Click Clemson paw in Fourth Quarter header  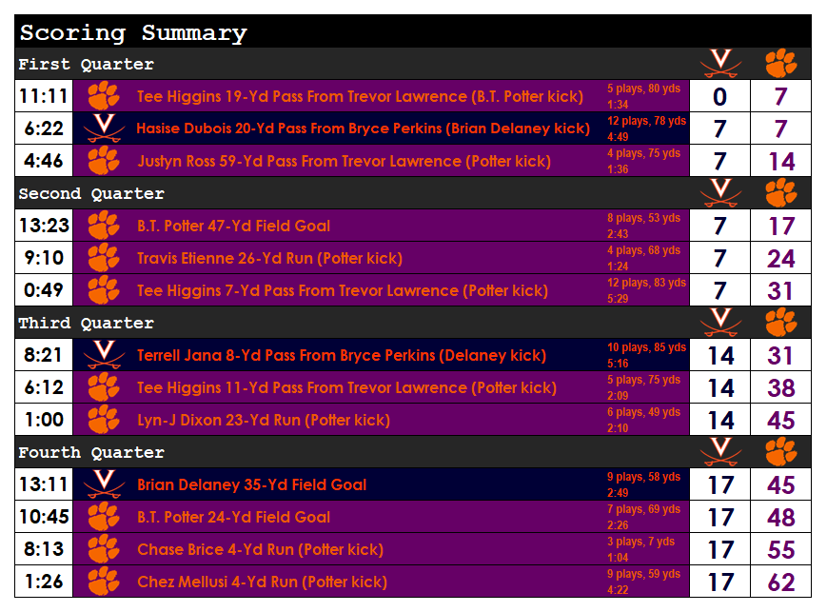(781, 452)
